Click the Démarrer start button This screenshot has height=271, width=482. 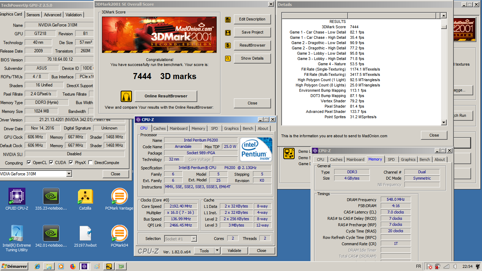coord(14,266)
